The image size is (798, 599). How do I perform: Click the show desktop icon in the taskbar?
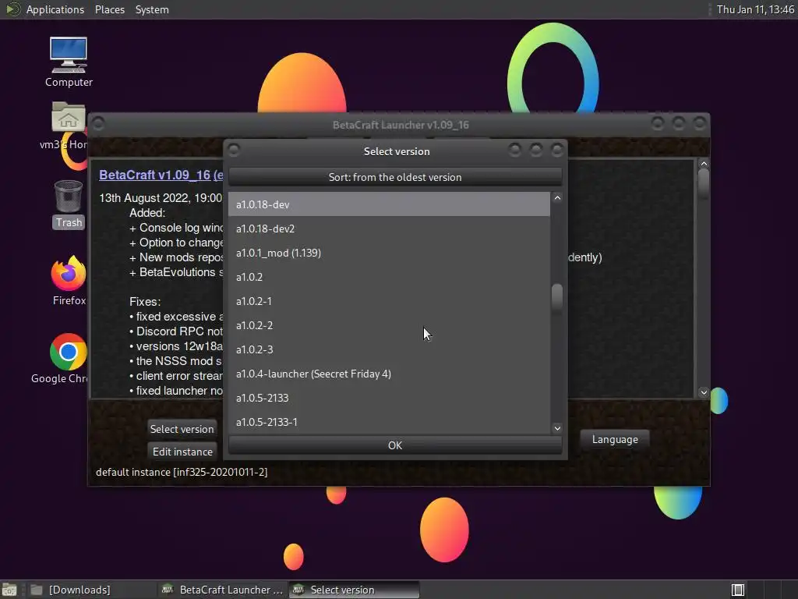pos(9,590)
